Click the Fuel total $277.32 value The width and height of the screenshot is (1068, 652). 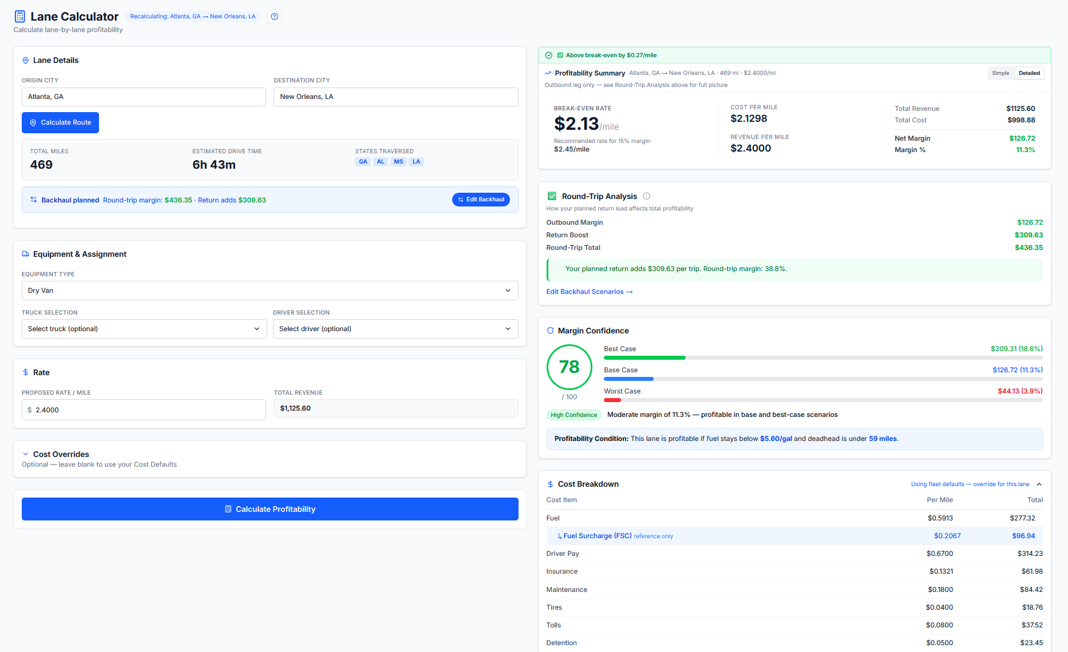click(1022, 518)
